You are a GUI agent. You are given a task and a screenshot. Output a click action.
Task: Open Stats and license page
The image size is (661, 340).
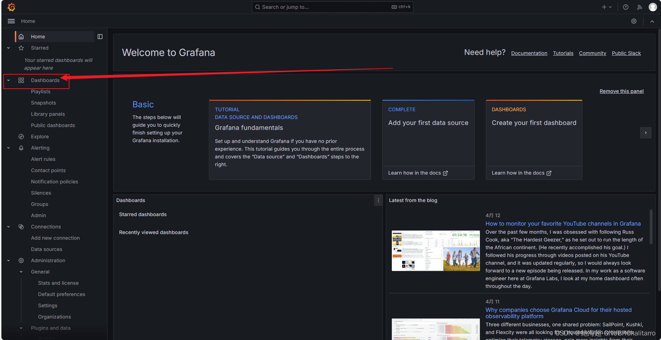coord(58,283)
